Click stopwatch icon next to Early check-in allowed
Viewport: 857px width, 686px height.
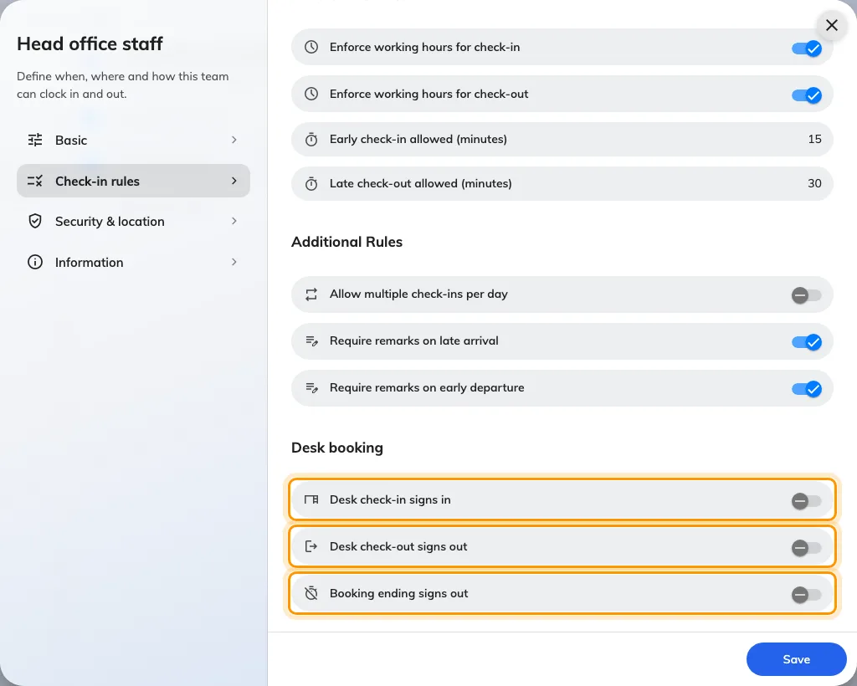[x=311, y=139]
